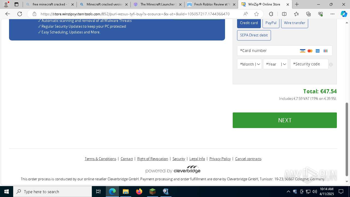Click the taskbar clock showing 10:14 AM

tap(327, 192)
